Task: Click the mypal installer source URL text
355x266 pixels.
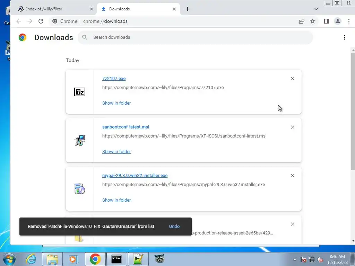Action: tap(183, 184)
